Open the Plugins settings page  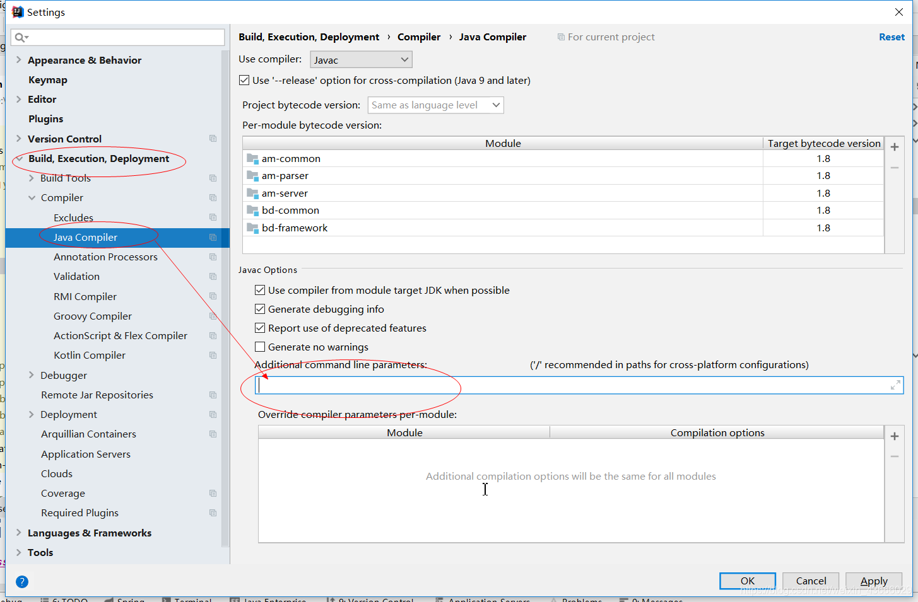(x=45, y=119)
